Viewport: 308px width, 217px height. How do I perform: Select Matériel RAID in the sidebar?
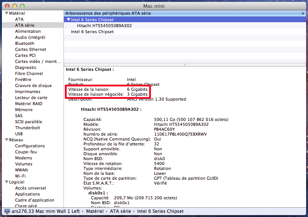(x=29, y=104)
